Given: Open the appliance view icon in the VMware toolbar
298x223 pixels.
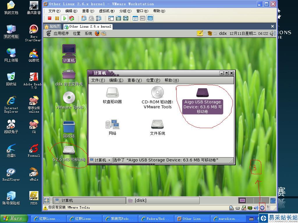Looking at the screenshot, I should click(x=143, y=18).
